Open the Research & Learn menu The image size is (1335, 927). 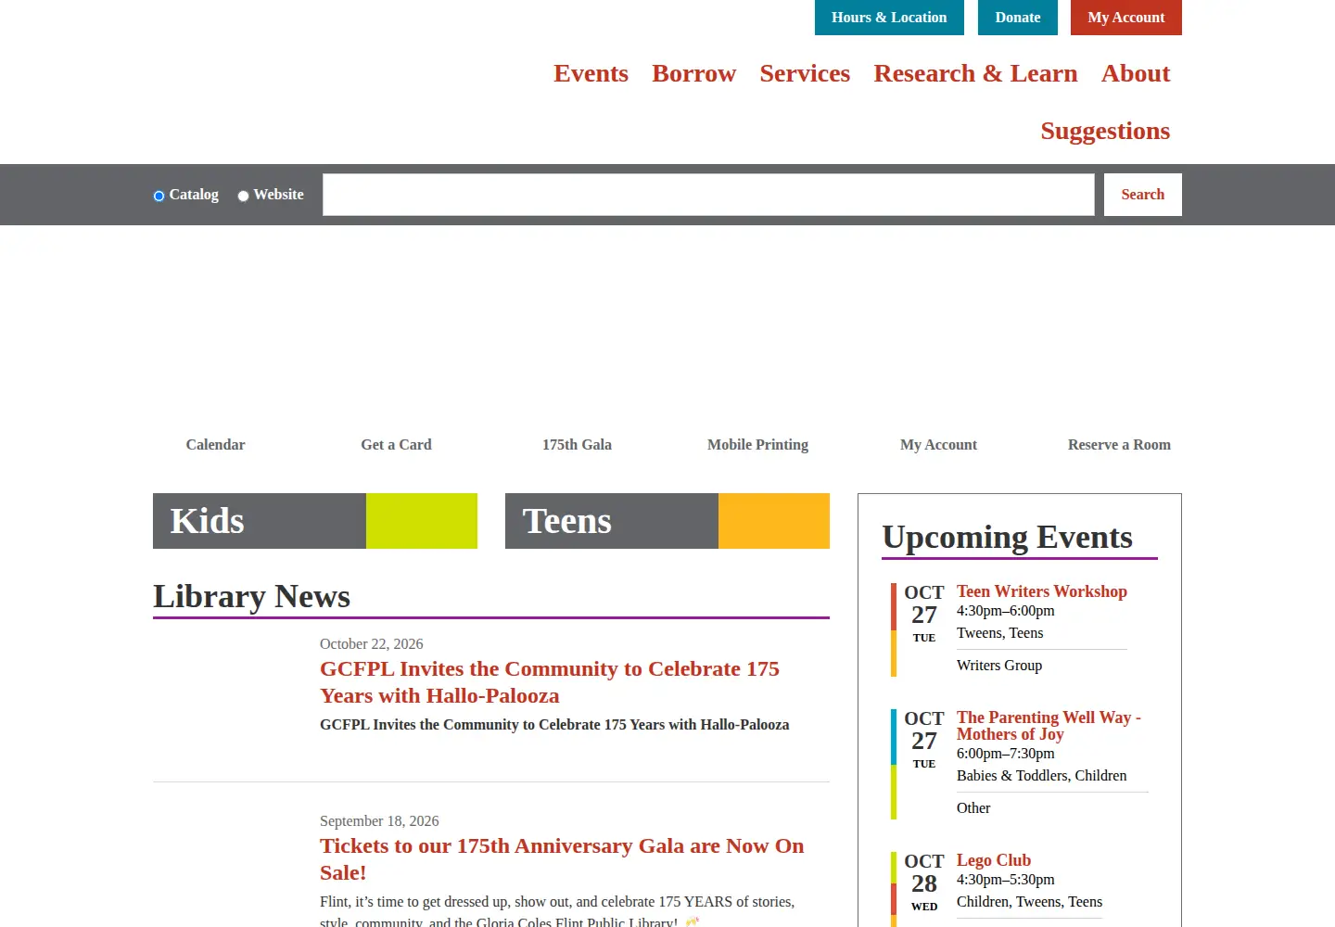coord(975,73)
